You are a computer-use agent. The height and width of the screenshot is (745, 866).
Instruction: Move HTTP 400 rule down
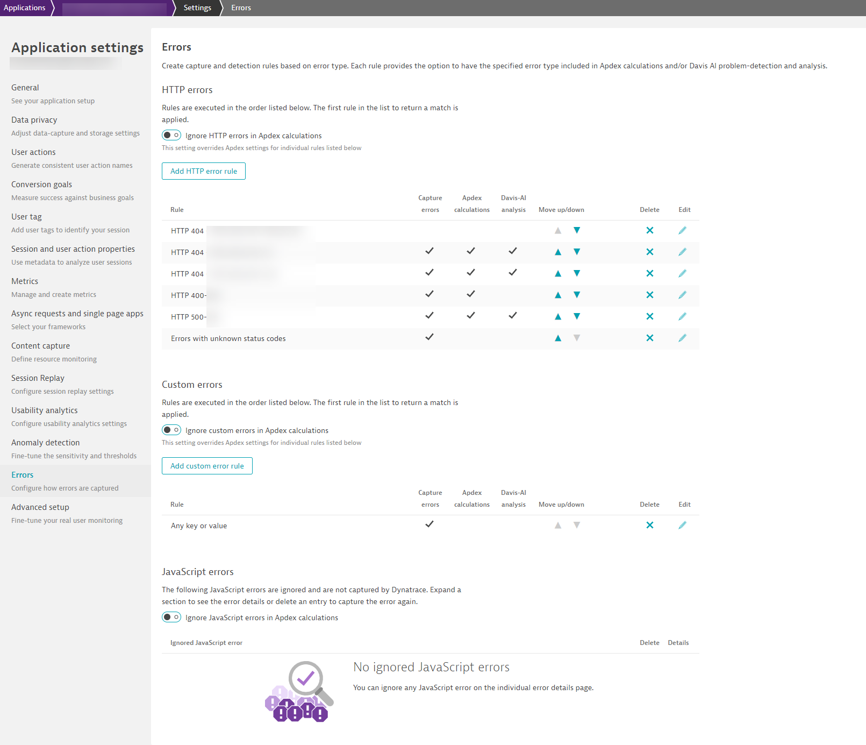577,295
